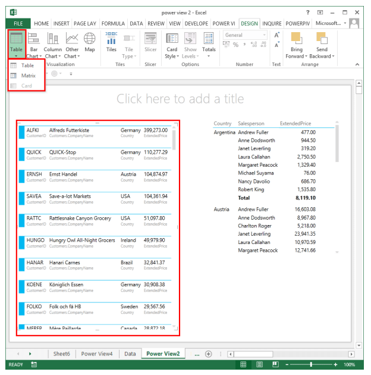Switch to INQUIRE ribbon tab
The height and width of the screenshot is (375, 371).
click(272, 23)
